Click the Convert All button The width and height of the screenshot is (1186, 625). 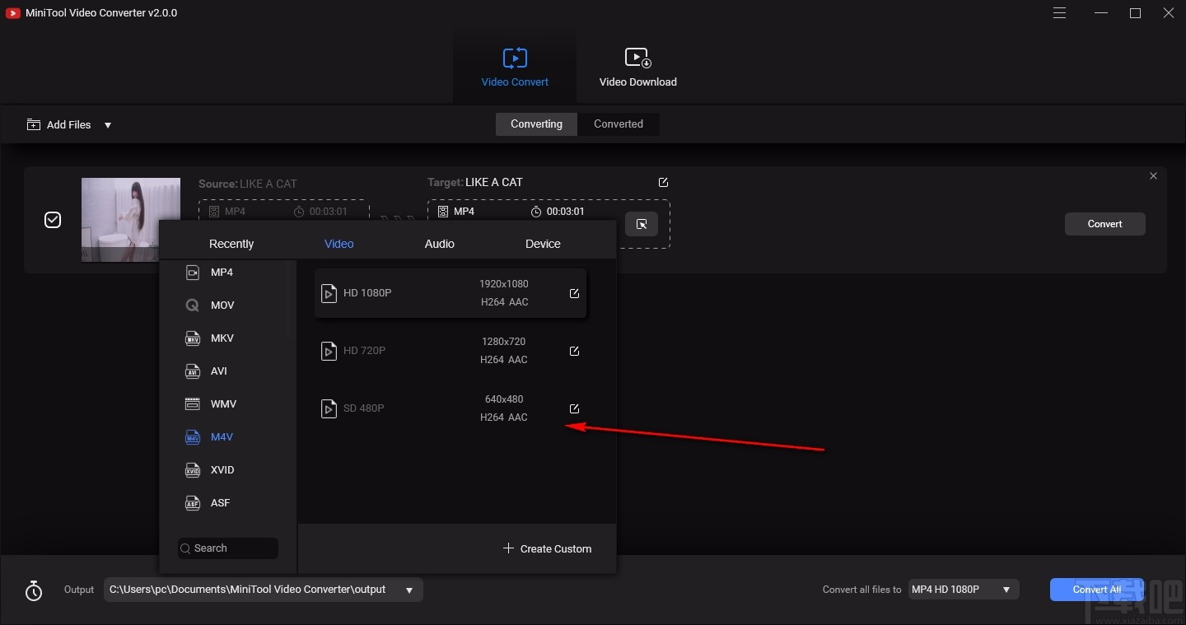click(x=1097, y=590)
